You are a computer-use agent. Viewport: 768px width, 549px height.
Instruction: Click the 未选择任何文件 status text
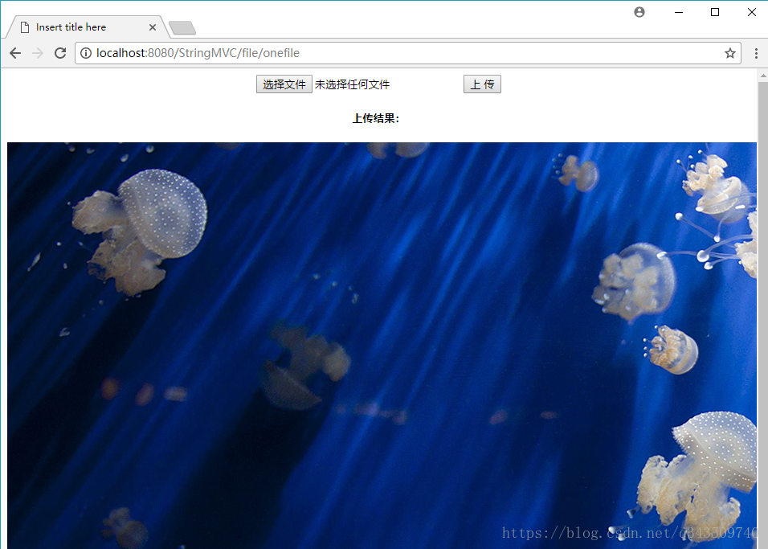click(x=352, y=84)
